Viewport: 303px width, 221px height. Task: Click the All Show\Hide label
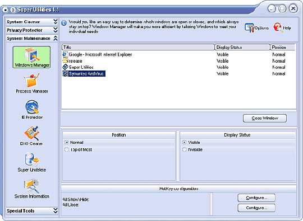(x=76, y=199)
